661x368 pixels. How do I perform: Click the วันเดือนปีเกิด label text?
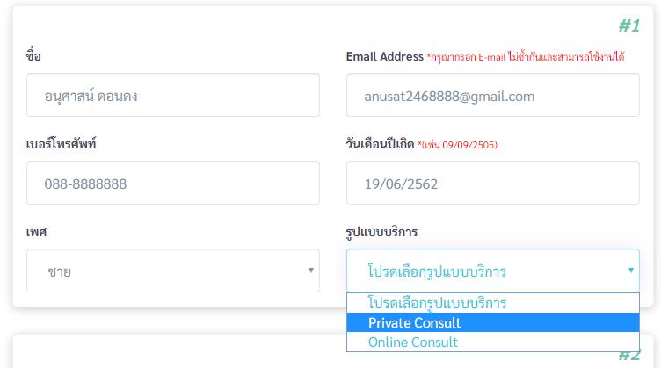pyautogui.click(x=380, y=144)
